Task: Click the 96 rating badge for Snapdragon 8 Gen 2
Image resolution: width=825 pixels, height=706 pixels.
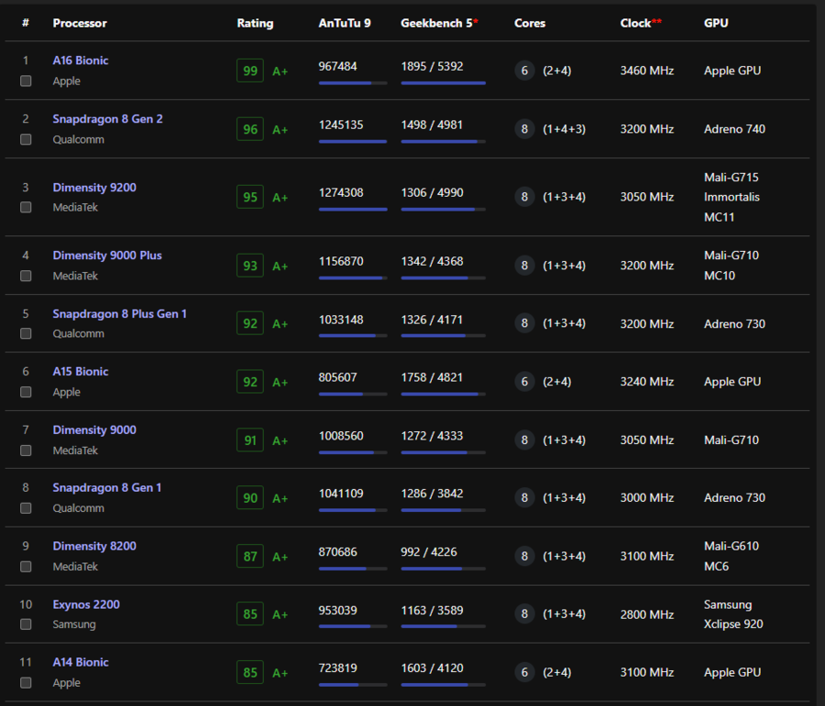Action: [249, 129]
